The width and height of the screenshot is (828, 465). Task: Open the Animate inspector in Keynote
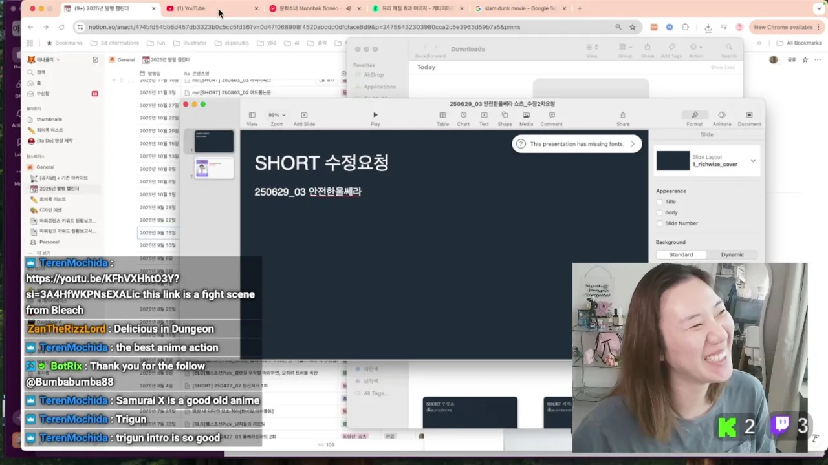pos(722,115)
